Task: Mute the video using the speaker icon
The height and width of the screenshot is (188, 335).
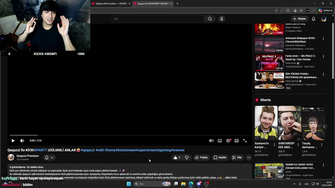Action: coord(22,140)
